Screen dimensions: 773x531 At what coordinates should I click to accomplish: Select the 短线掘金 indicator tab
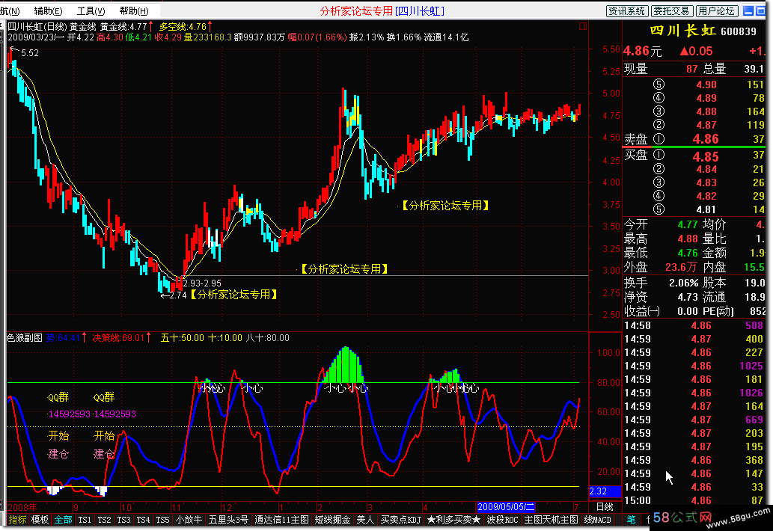click(x=333, y=520)
